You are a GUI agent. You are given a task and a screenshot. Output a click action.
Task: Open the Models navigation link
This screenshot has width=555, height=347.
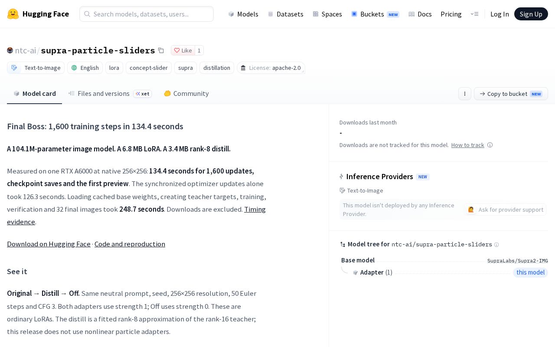click(x=243, y=14)
